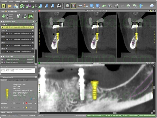Select workflow step 1 green arch icon
This screenshot has width=157, height=118.
22,6
